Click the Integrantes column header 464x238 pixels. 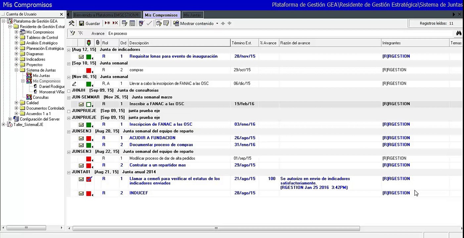tap(415, 43)
